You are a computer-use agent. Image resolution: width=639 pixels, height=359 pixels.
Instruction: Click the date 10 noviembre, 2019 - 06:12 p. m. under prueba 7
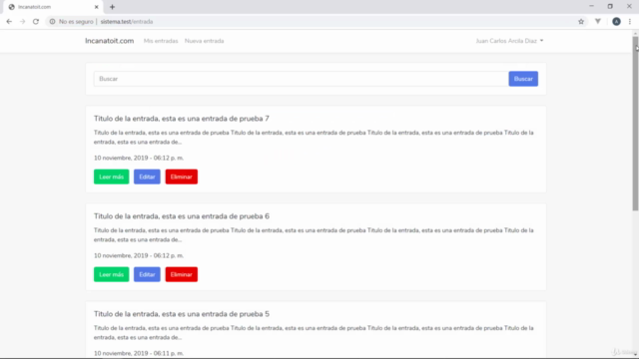coord(139,158)
